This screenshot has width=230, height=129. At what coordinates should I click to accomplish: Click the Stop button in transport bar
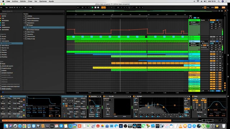point(95,8)
